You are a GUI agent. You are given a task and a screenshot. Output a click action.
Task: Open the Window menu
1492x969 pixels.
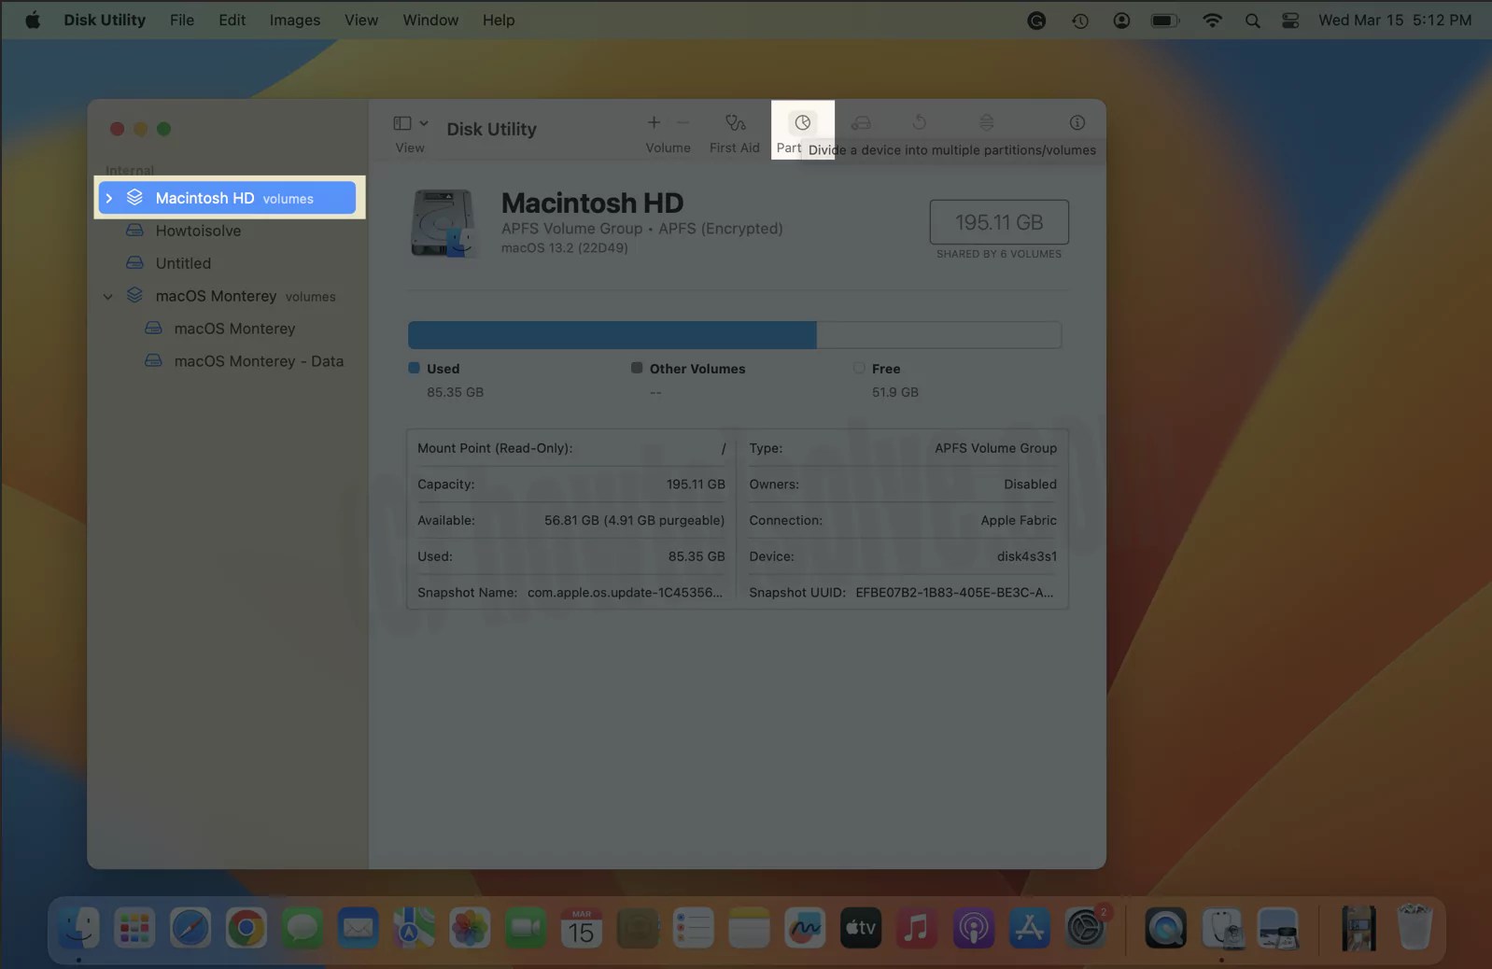pos(430,20)
